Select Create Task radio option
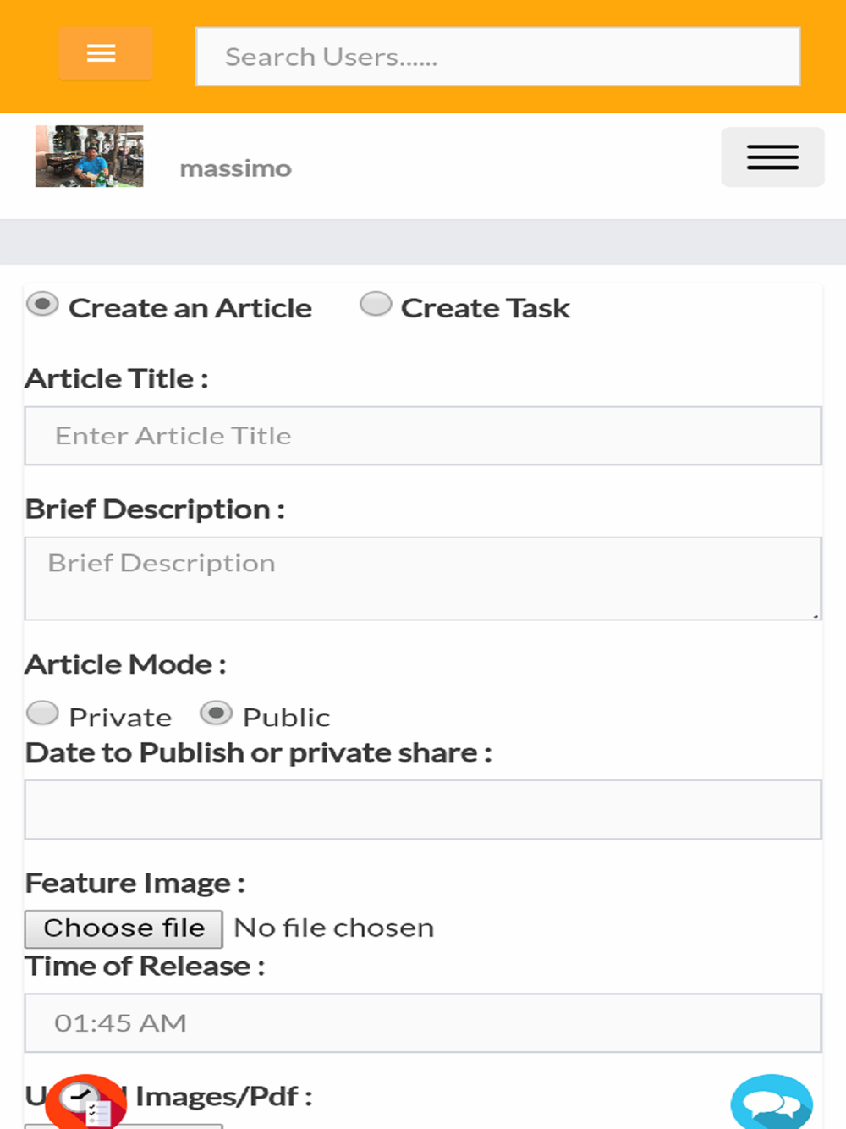 coord(376,304)
